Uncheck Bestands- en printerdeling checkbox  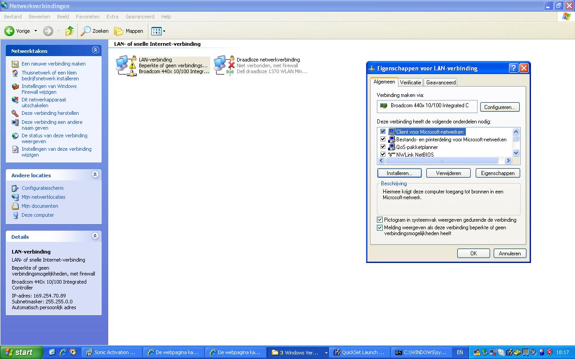383,139
